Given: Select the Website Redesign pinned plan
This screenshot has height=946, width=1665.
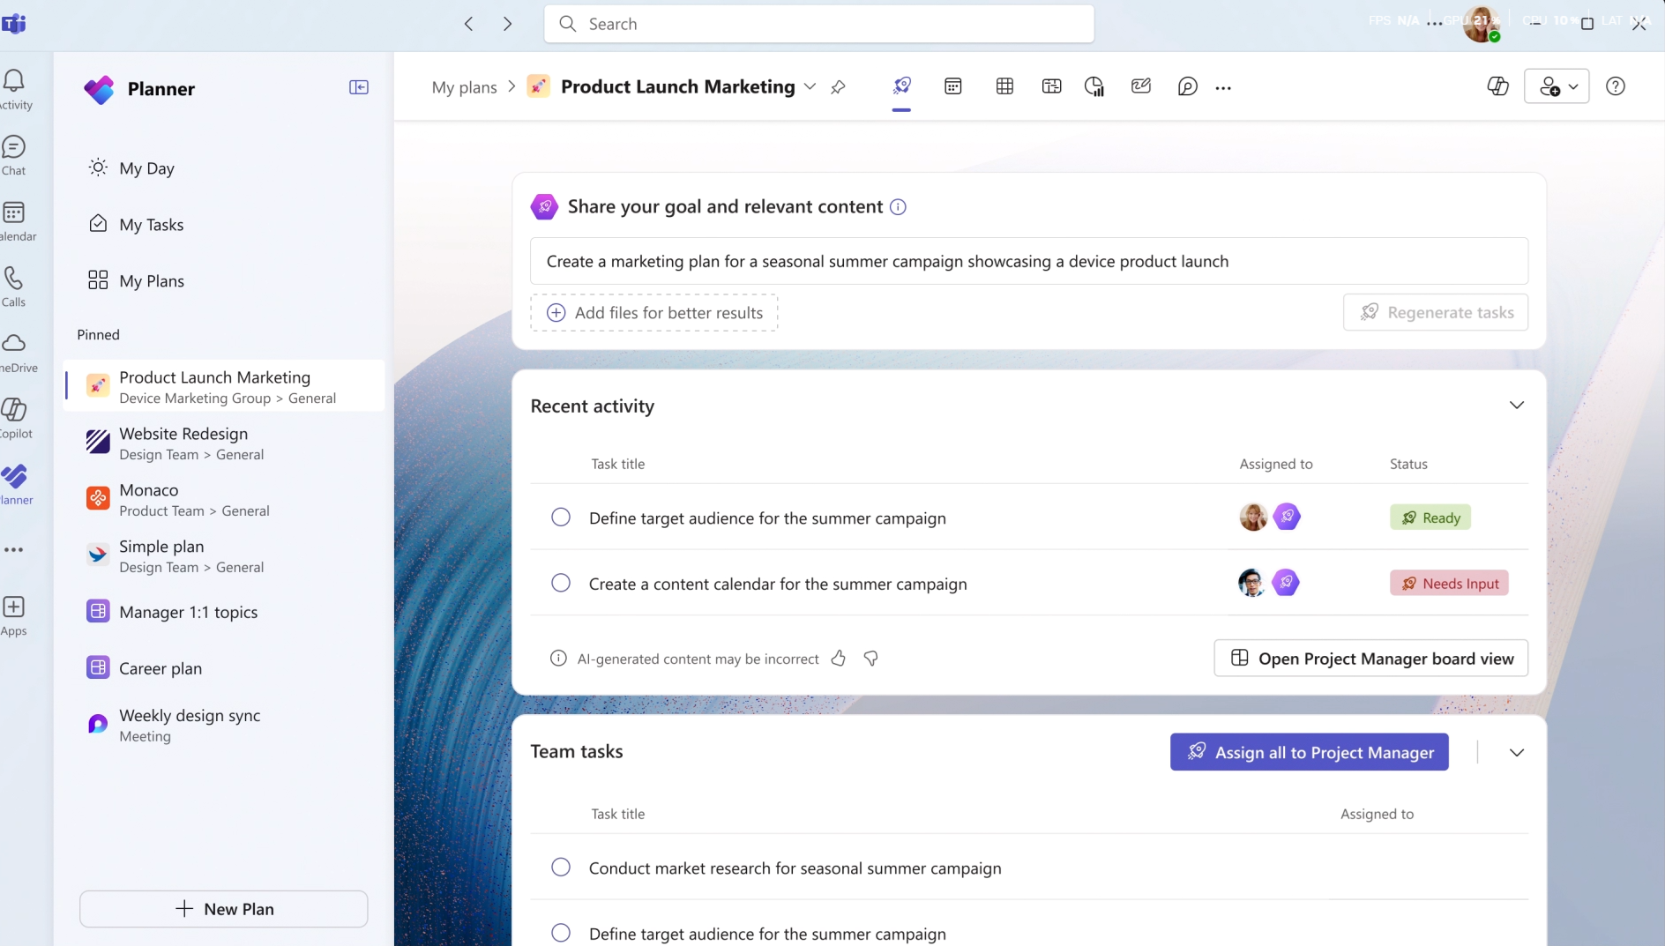Looking at the screenshot, I should point(225,443).
